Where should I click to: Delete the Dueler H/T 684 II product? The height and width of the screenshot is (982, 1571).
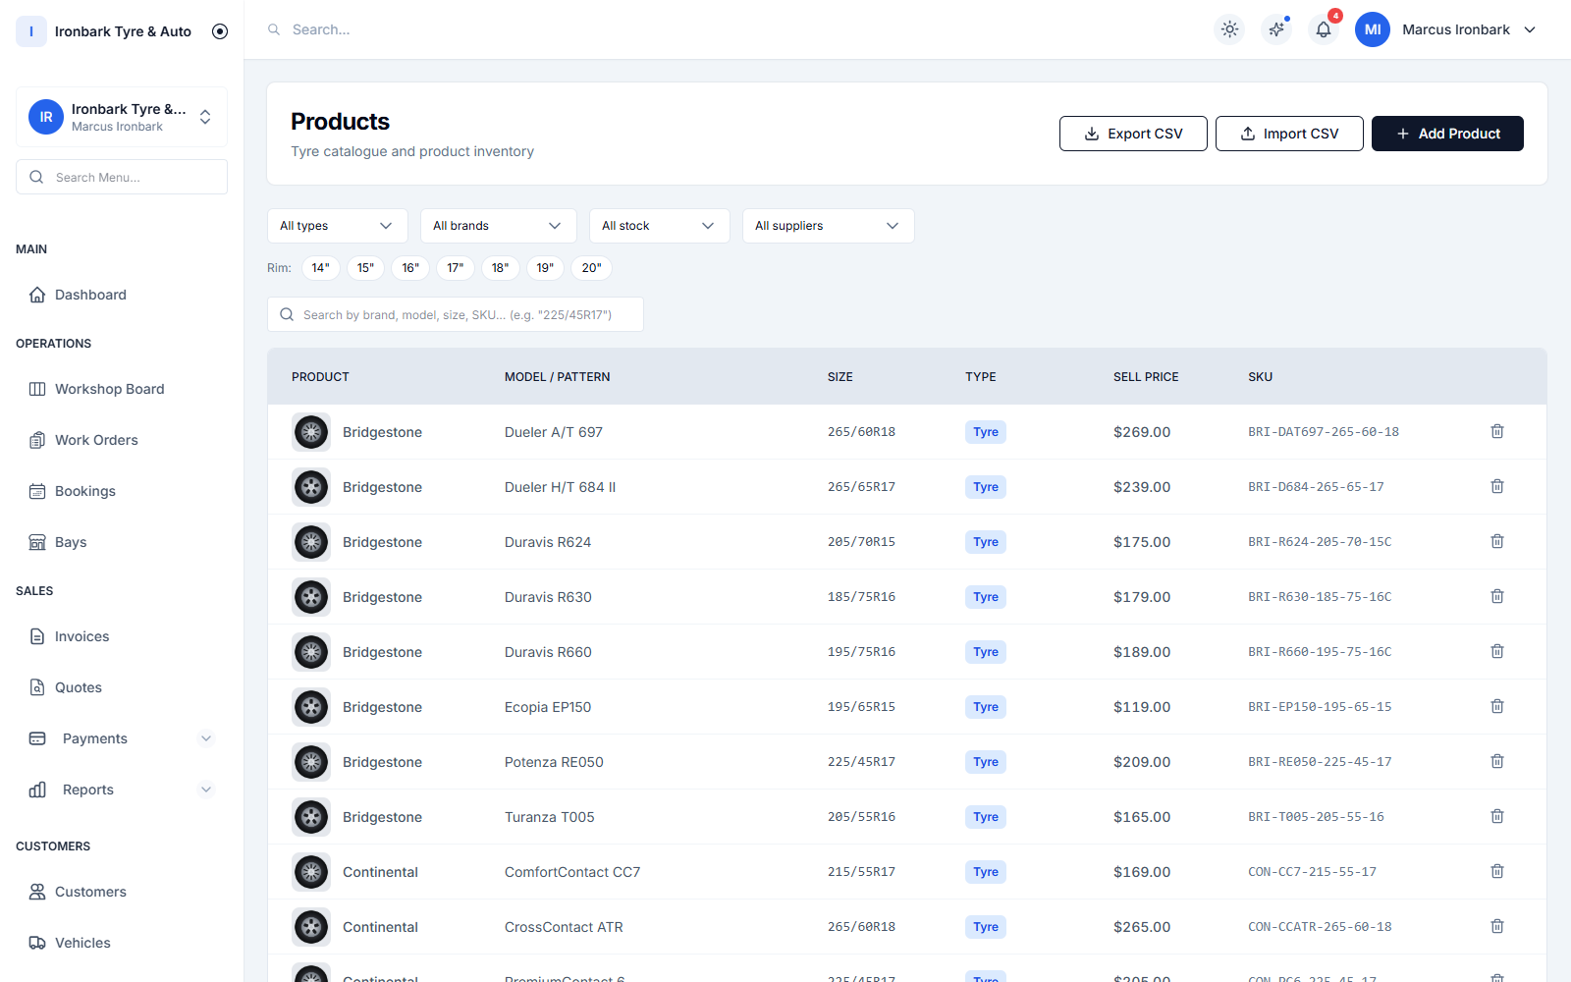click(1497, 486)
